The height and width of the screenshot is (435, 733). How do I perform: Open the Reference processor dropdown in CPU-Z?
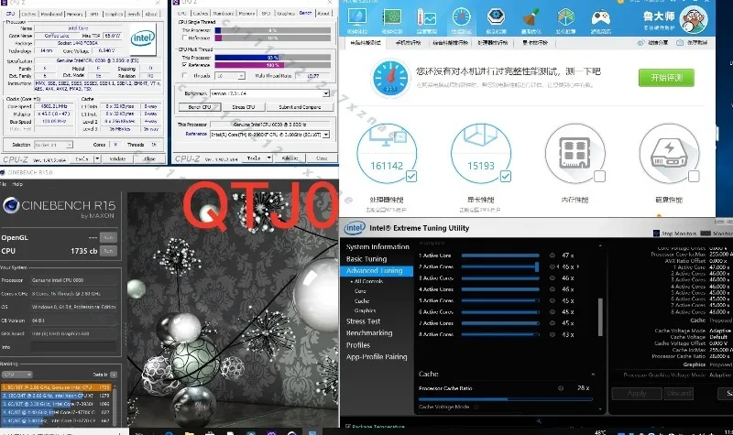click(x=326, y=135)
